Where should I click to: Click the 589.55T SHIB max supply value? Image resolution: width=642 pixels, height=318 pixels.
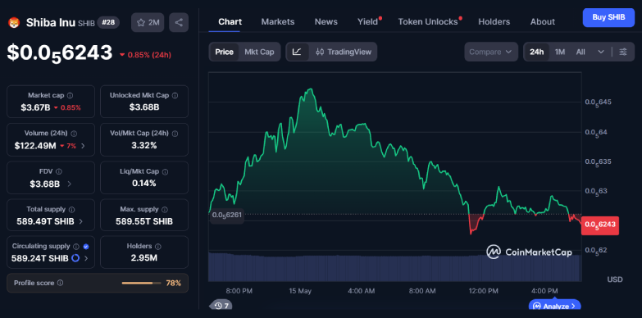click(x=144, y=221)
